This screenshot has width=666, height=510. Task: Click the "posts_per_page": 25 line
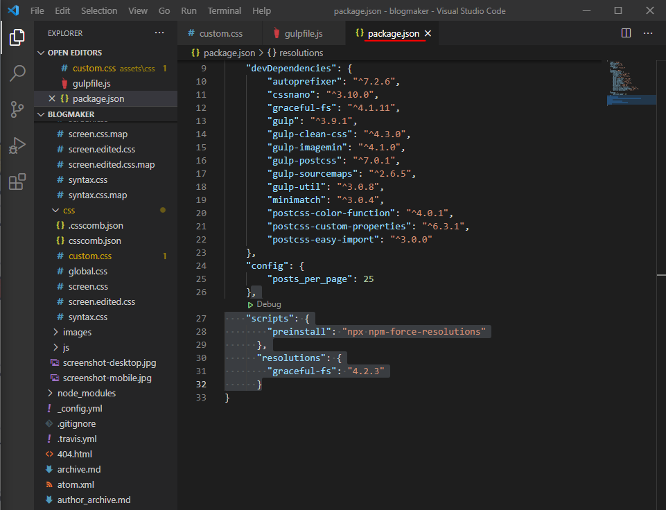[x=321, y=279]
